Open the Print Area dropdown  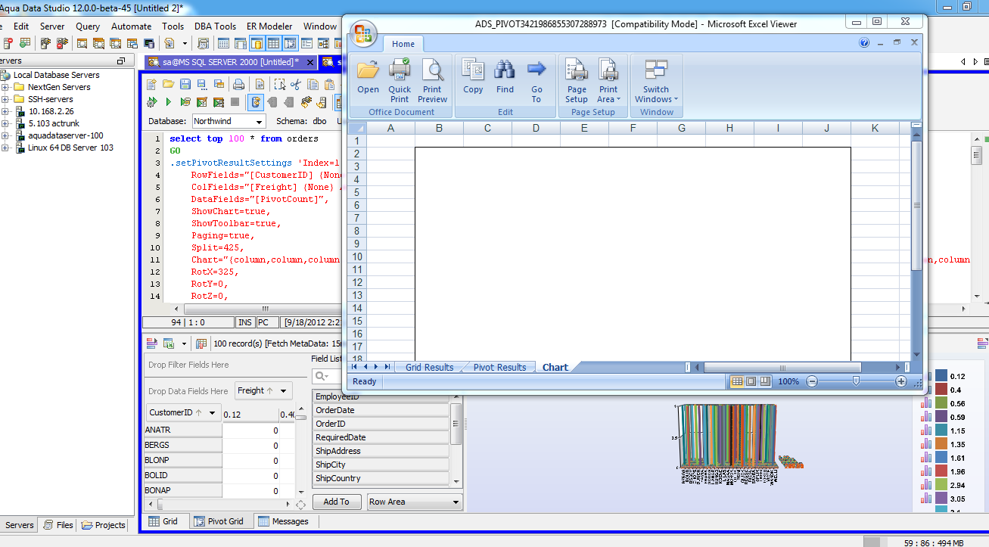coord(608,80)
